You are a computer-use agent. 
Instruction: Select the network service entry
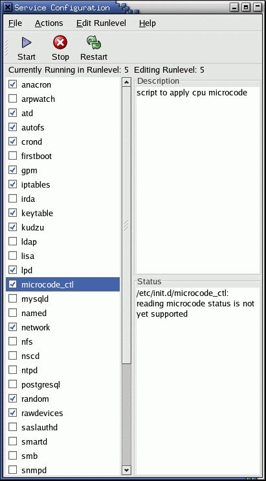click(63, 327)
